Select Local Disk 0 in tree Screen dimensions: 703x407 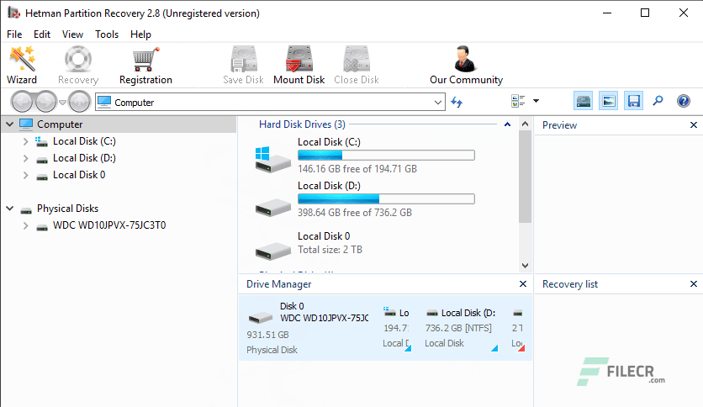[x=79, y=175]
